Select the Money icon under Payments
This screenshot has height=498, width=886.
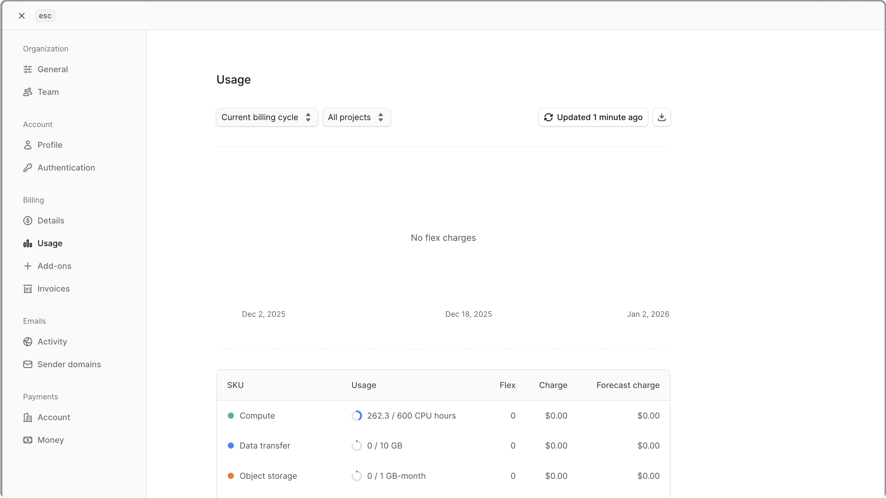pyautogui.click(x=28, y=440)
